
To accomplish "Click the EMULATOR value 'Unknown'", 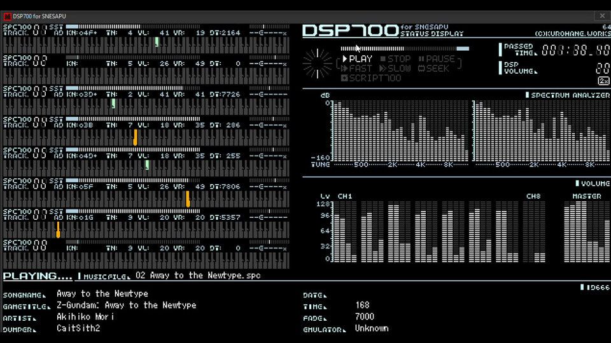I will (372, 328).
